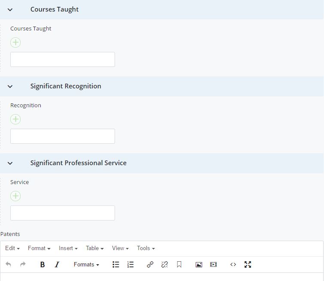Open the Formats dropdown

pyautogui.click(x=86, y=265)
